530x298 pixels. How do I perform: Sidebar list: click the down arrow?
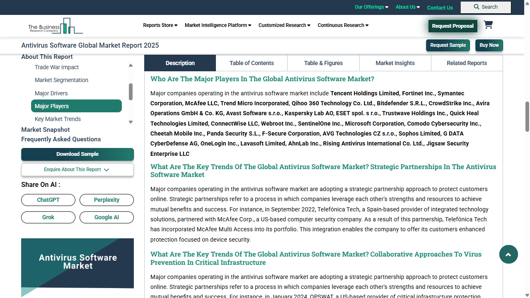tap(131, 122)
